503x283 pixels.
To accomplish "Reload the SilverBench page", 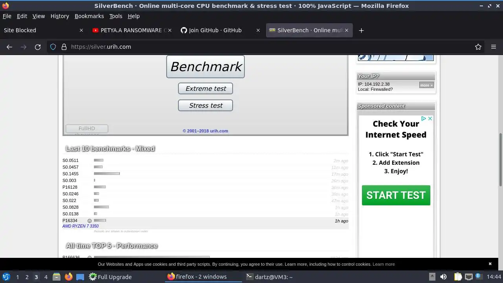I will (x=38, y=47).
